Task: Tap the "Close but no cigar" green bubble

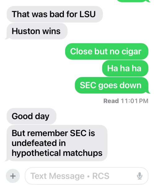Action: (x=107, y=51)
